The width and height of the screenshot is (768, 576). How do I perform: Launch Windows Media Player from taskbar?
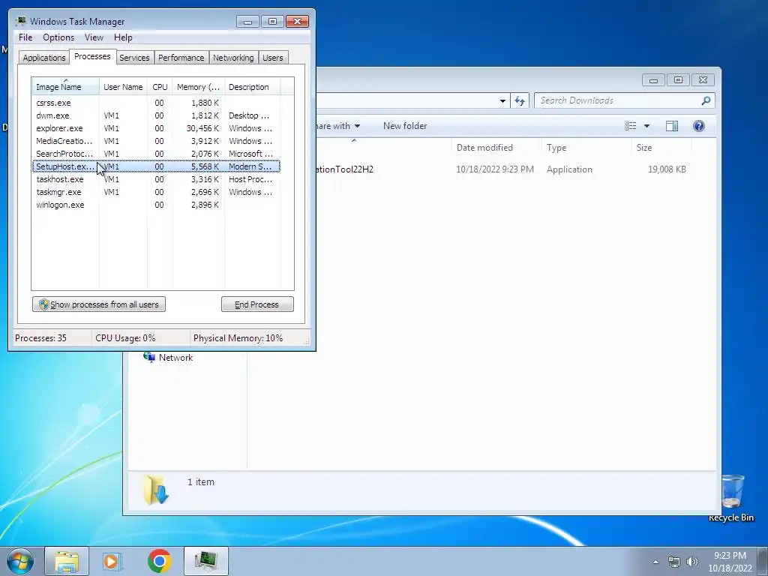click(x=112, y=561)
